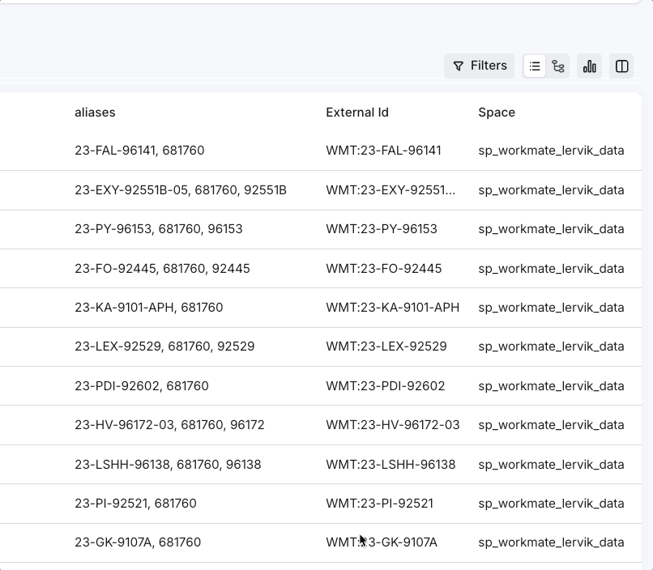
Task: Click the 23-KA-9101-APH aliases cell
Action: (149, 308)
